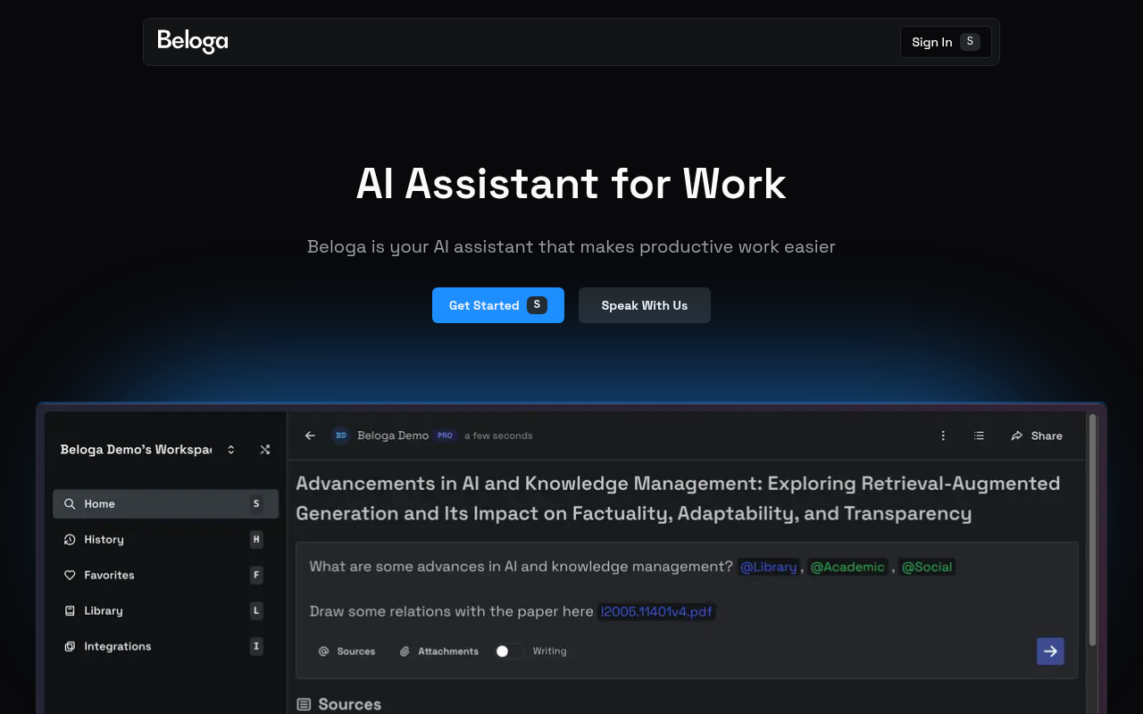
Task: Select the @Academic source tag
Action: [847, 567]
